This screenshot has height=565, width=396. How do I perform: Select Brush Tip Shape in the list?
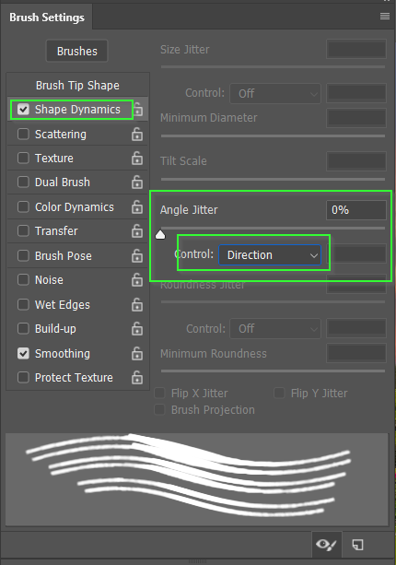(x=77, y=86)
